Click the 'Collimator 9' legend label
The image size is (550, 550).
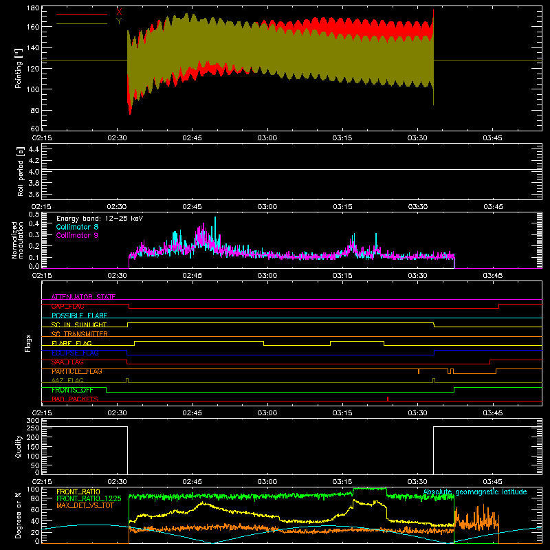[77, 235]
